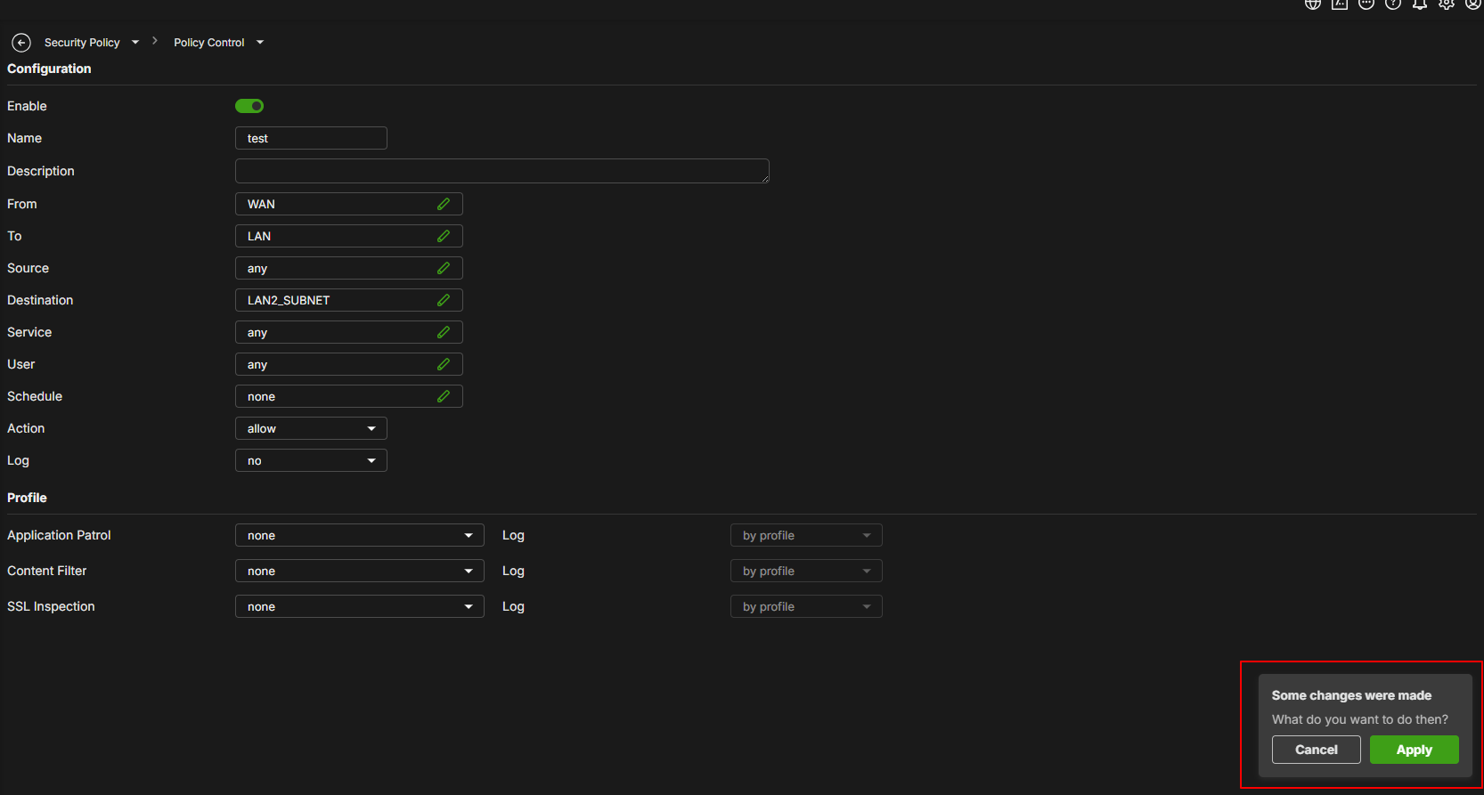This screenshot has height=795, width=1484.
Task: Open settings with the gear icon
Action: 1447,4
